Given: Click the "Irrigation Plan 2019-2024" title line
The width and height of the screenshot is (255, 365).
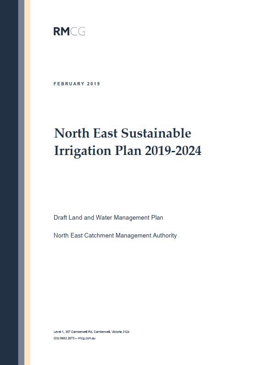Looking at the screenshot, I should (x=127, y=151).
